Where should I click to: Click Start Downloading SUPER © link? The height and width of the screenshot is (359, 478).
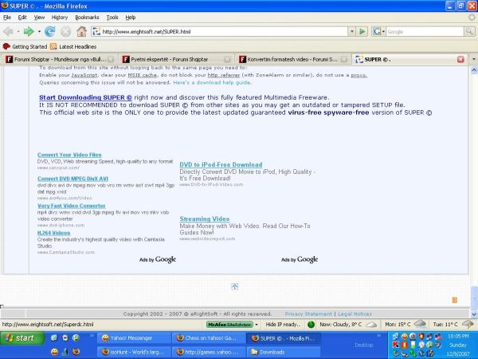click(85, 97)
